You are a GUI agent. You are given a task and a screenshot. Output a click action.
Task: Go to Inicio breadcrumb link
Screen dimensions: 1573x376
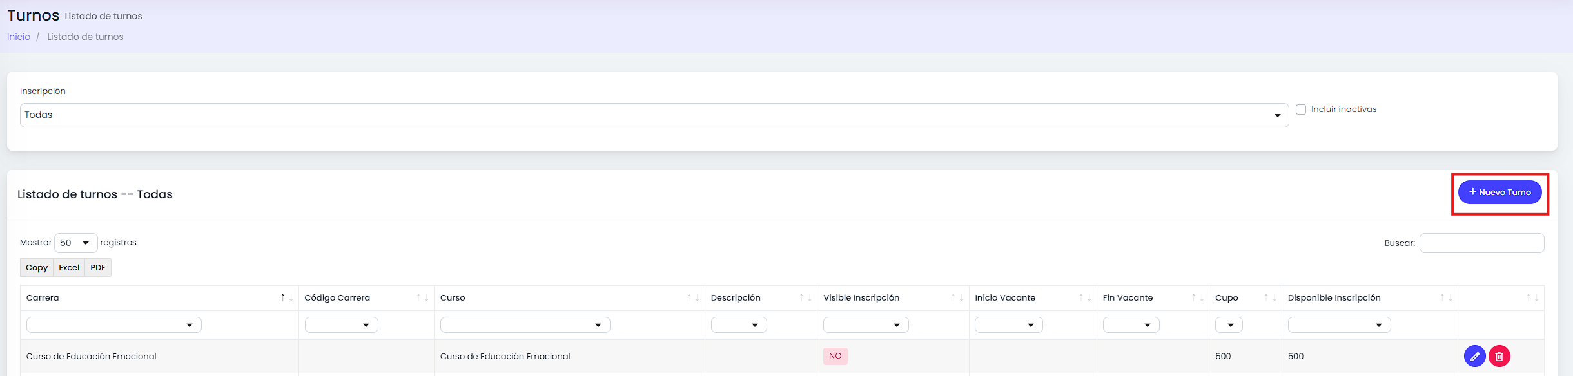tap(19, 37)
